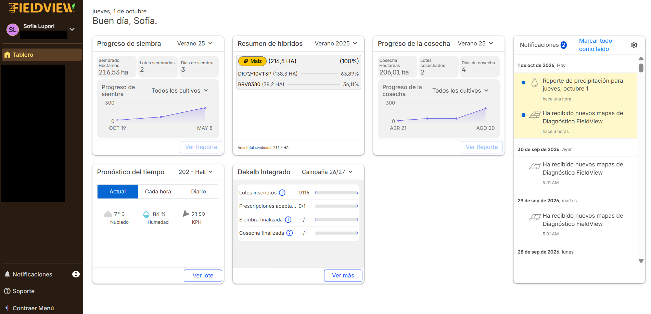Click the humidity droplet icon
This screenshot has width=651, height=314.
pyautogui.click(x=146, y=214)
